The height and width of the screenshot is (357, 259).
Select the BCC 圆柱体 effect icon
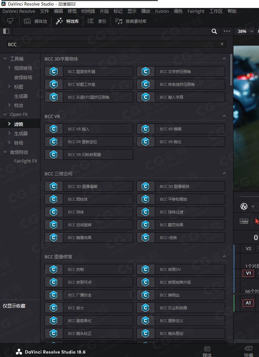(x=54, y=199)
